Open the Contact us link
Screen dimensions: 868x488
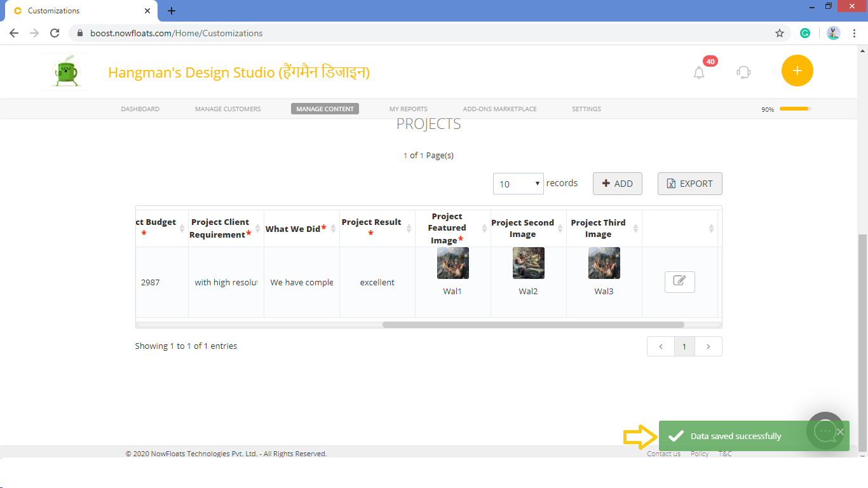coord(663,454)
